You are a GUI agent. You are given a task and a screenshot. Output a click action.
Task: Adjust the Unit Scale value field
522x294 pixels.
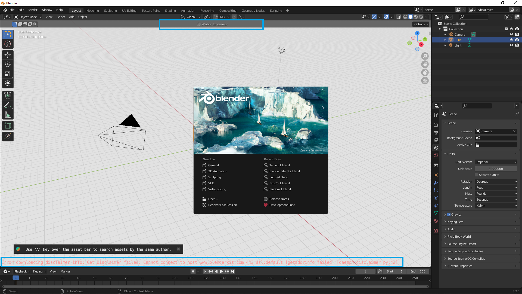(496, 169)
